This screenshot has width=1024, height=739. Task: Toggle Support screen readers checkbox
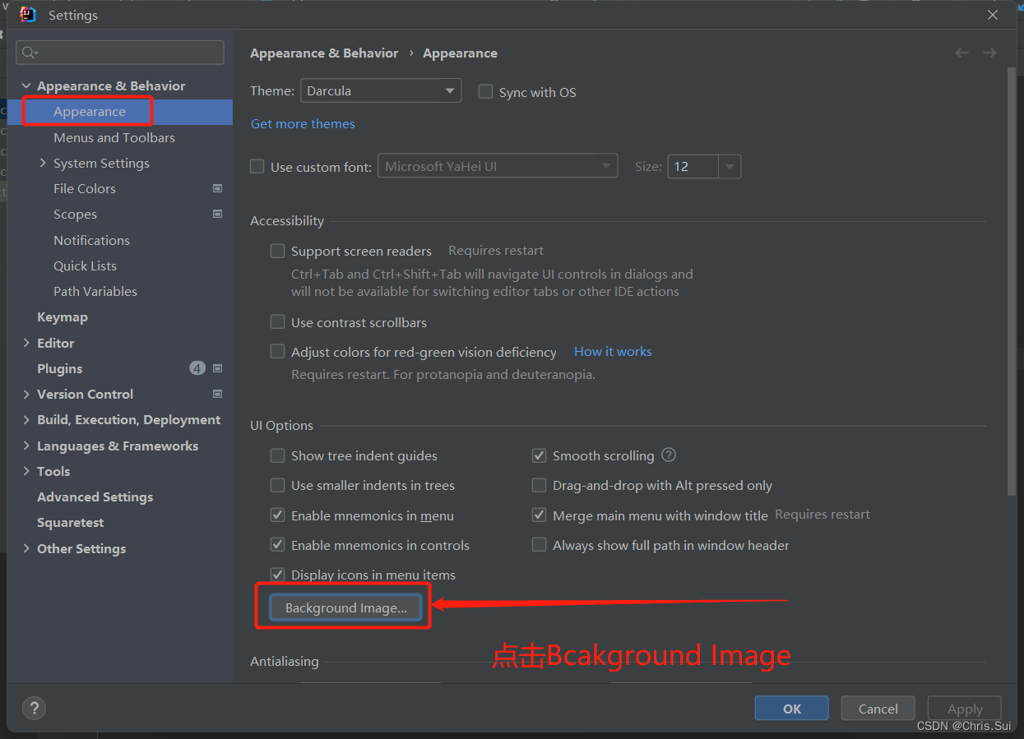(x=278, y=251)
